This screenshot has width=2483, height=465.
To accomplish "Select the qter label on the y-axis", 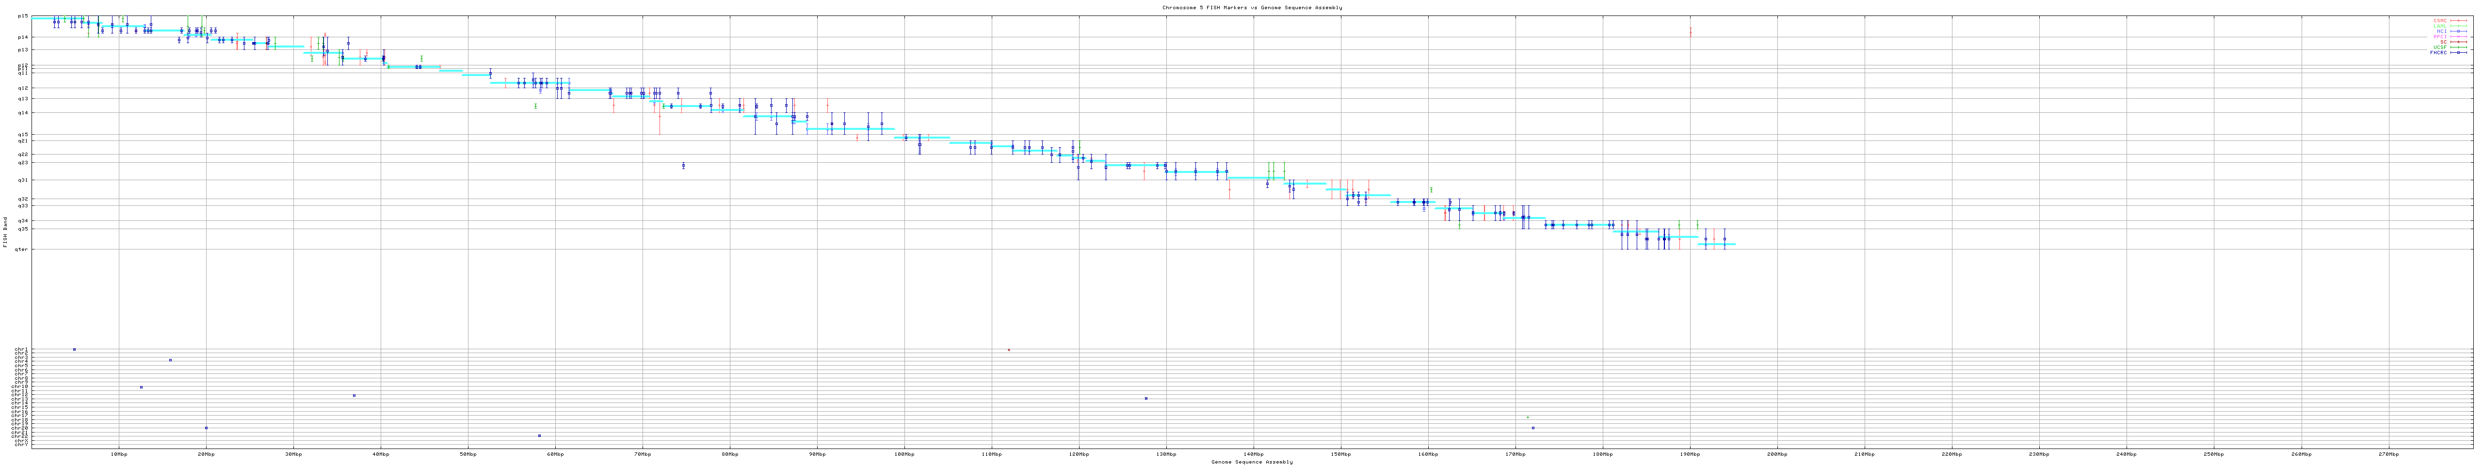I will (x=22, y=249).
